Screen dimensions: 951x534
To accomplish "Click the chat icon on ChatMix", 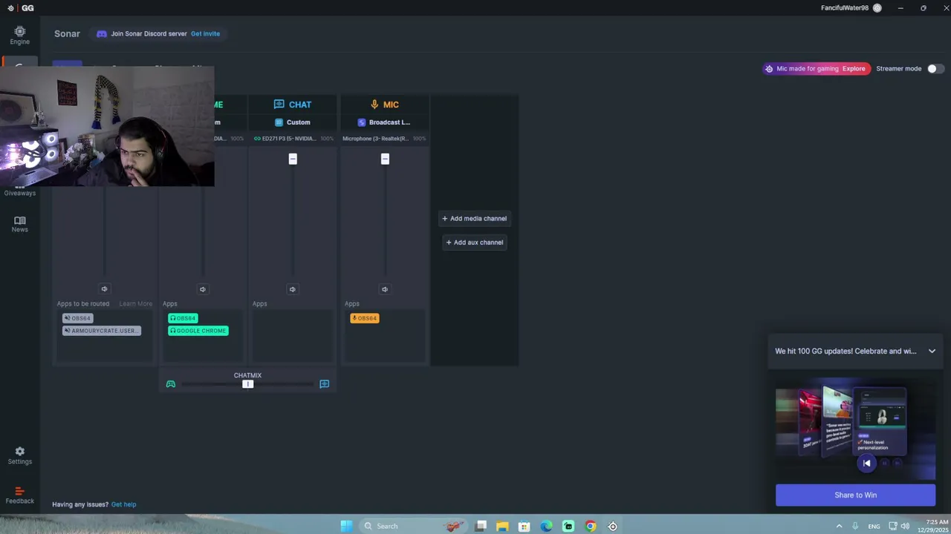I will point(324,383).
